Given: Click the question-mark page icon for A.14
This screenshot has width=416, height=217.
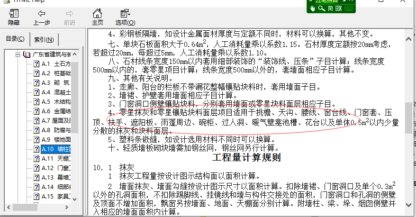Looking at the screenshot, I should (36, 187).
